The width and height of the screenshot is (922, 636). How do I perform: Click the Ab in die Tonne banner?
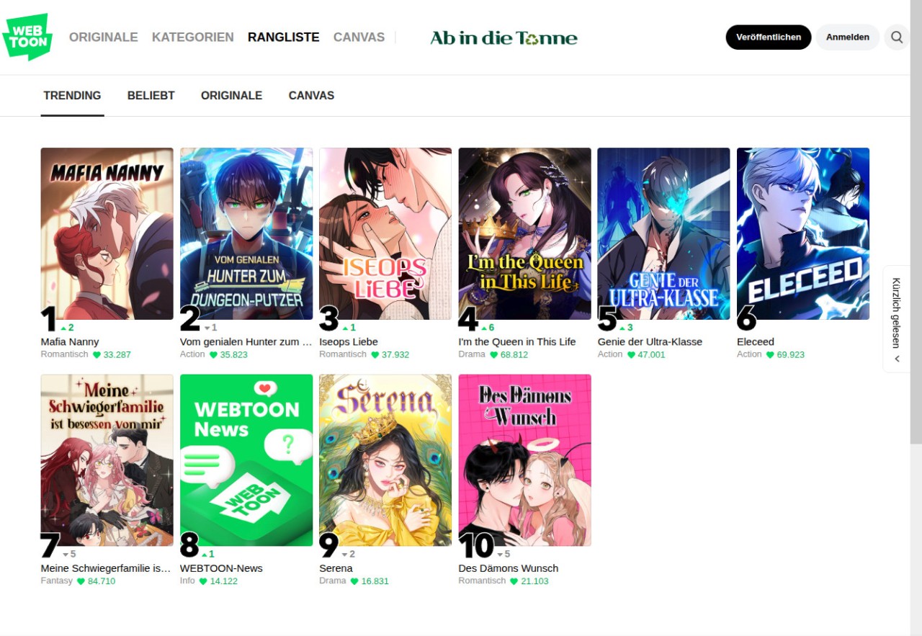click(503, 37)
